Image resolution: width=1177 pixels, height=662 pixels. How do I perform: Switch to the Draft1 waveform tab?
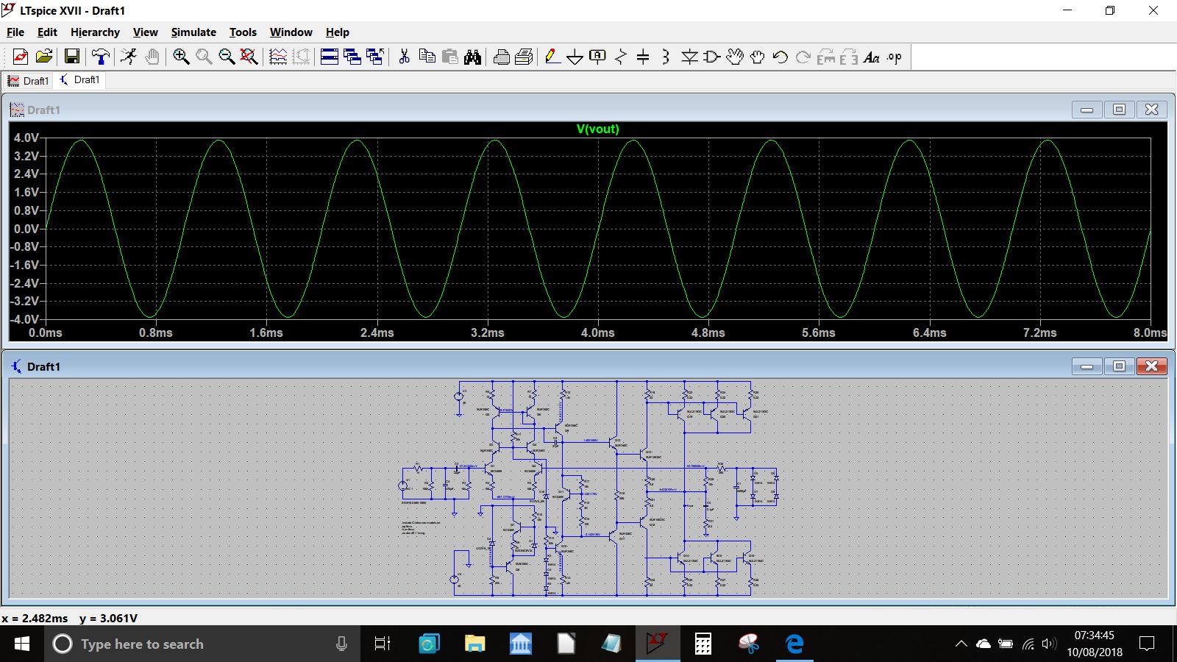point(28,81)
